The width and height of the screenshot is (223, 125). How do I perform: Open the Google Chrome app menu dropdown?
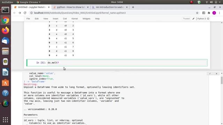click(x=28, y=2)
